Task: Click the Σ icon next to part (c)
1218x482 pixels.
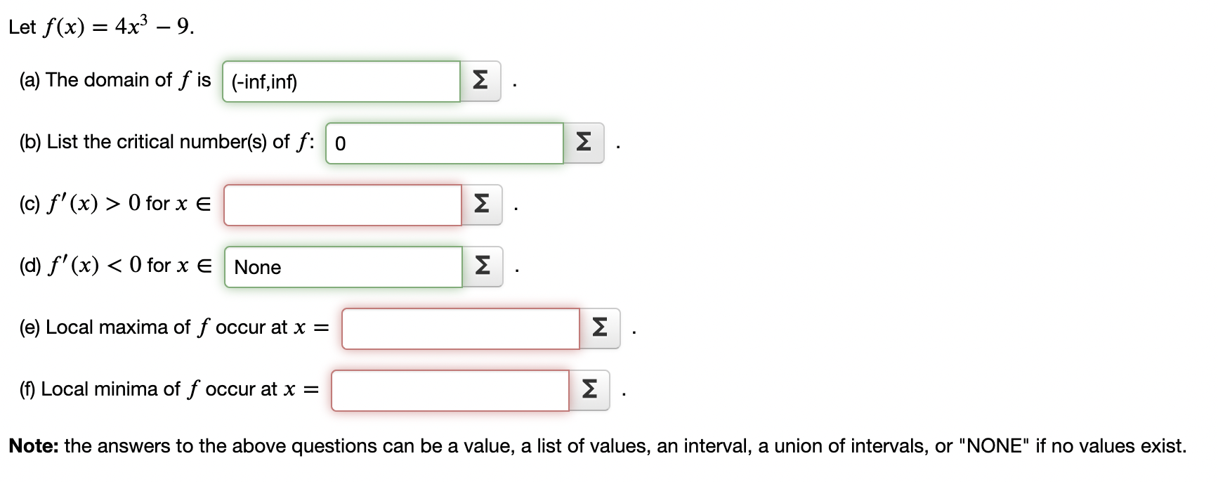Action: [x=481, y=205]
